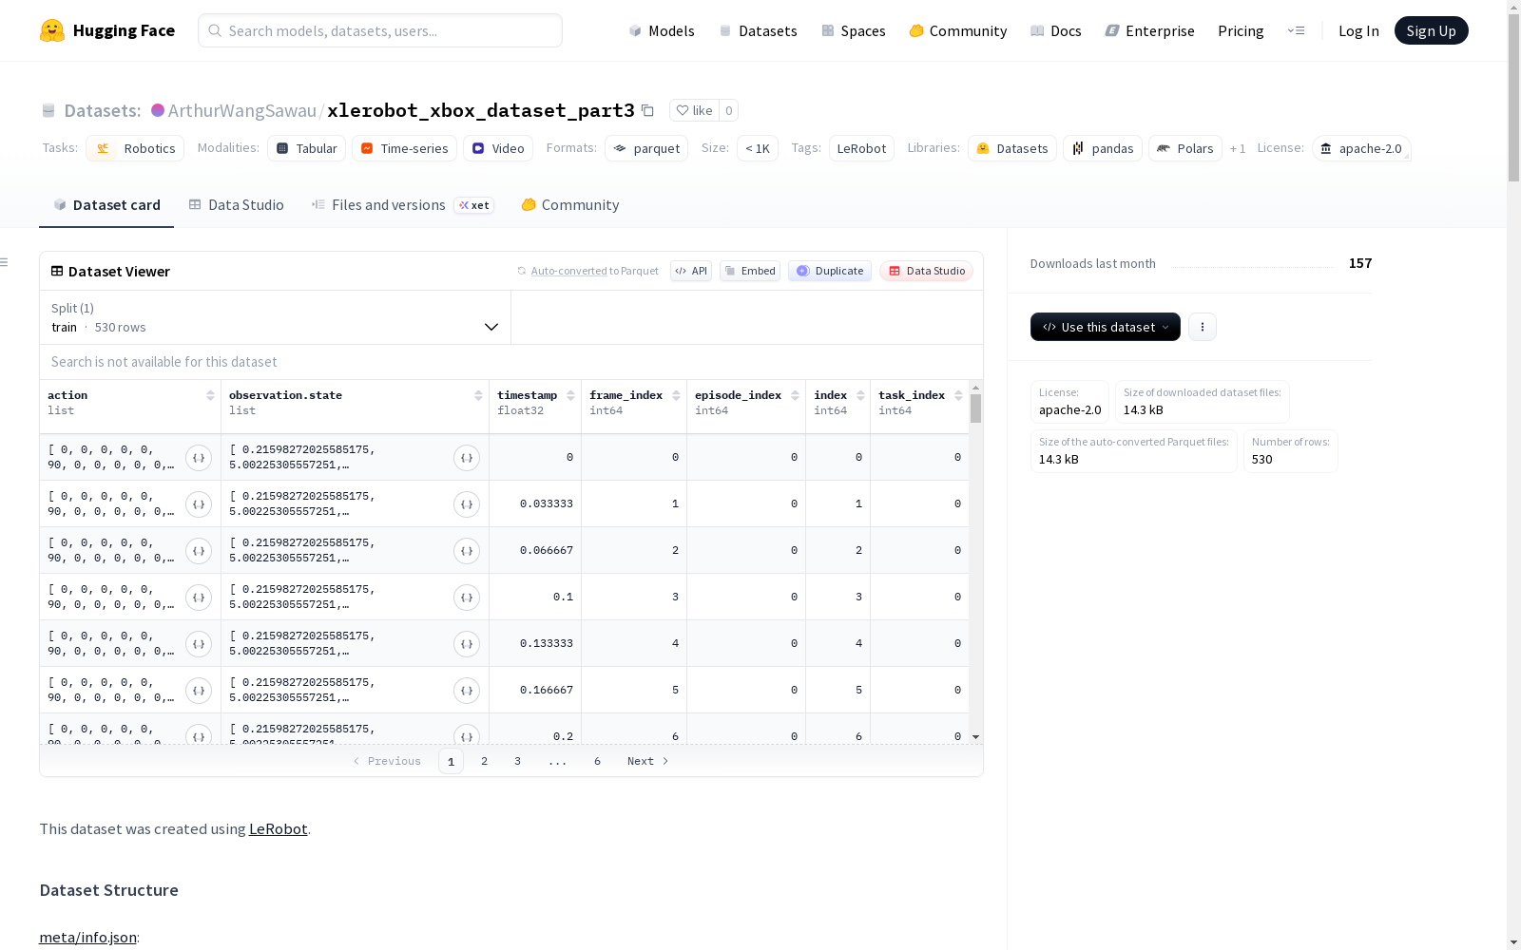Open the dataset Community tab
1521x950 pixels.
click(x=569, y=205)
